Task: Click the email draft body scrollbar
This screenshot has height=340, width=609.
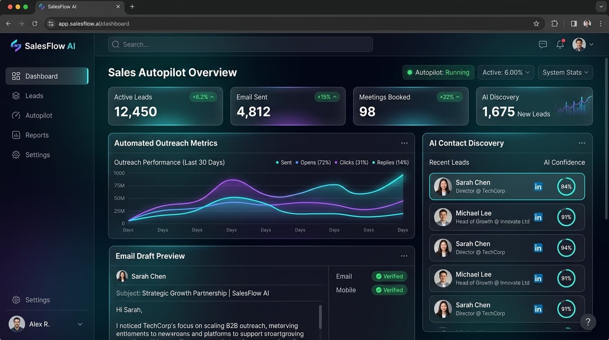Action: point(320,317)
